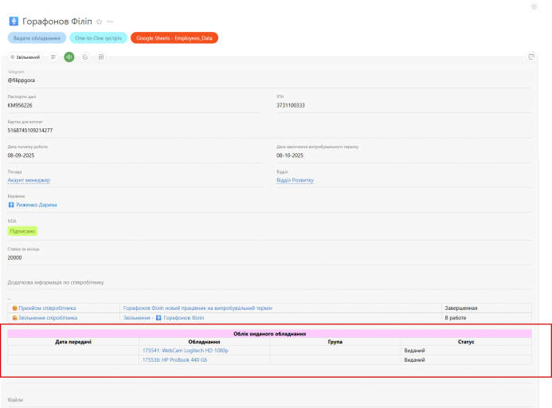Click Виданий status in the WebCam row
552x408 pixels.
click(x=414, y=350)
